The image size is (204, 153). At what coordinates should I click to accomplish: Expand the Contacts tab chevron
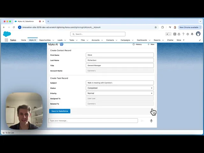(x=116, y=40)
